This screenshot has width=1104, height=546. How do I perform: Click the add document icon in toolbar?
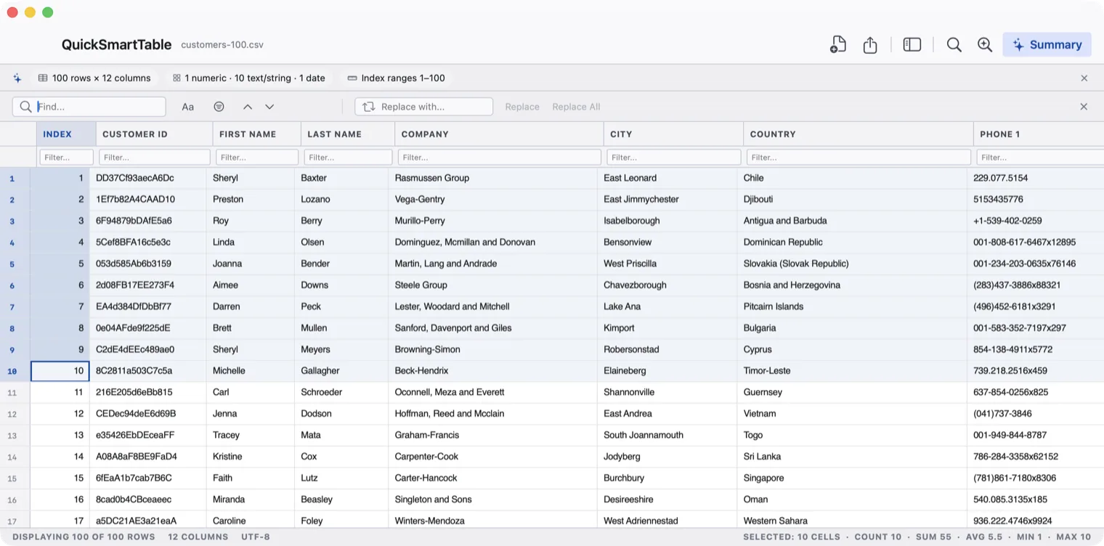click(x=838, y=45)
